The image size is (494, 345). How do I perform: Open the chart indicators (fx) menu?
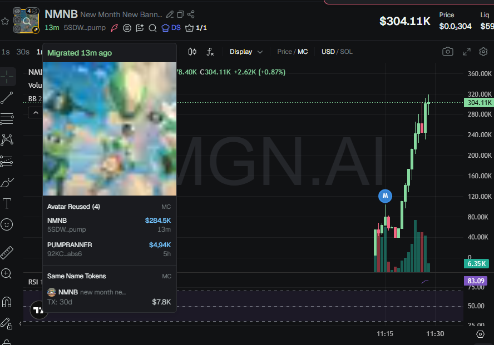pos(210,52)
